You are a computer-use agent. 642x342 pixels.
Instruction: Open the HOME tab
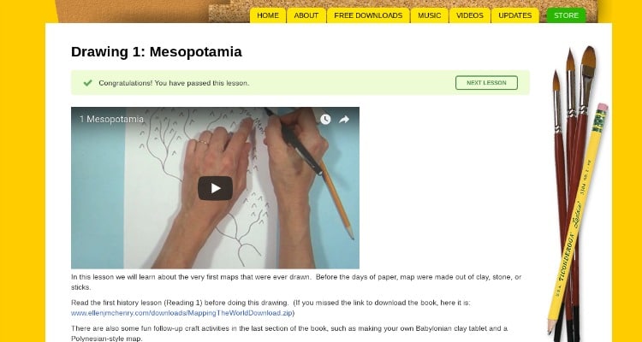(268, 15)
